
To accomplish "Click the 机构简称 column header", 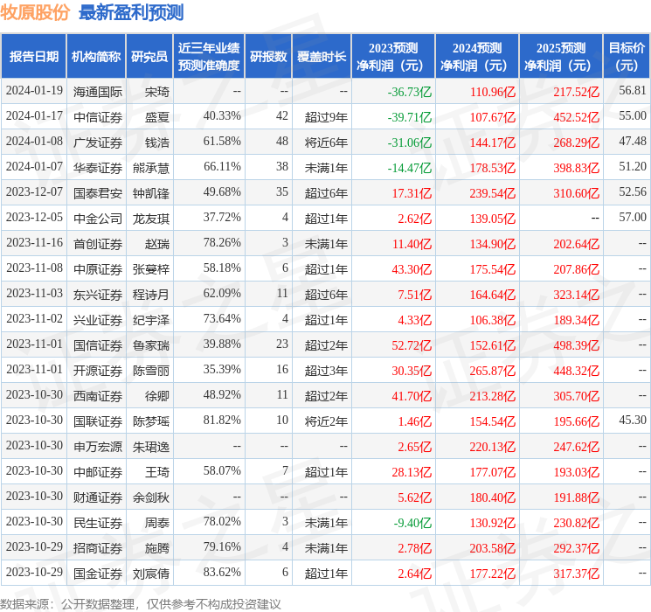I will point(96,57).
